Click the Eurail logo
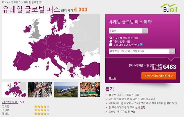184x117 pixels. (x=170, y=8)
